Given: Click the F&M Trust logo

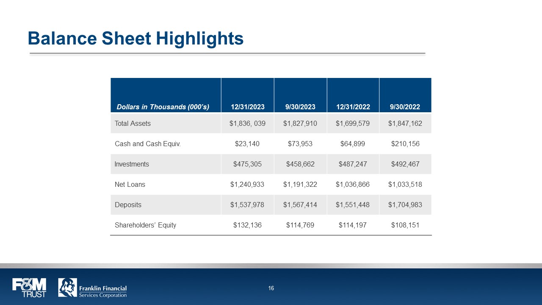Looking at the screenshot, I should click(x=29, y=288).
